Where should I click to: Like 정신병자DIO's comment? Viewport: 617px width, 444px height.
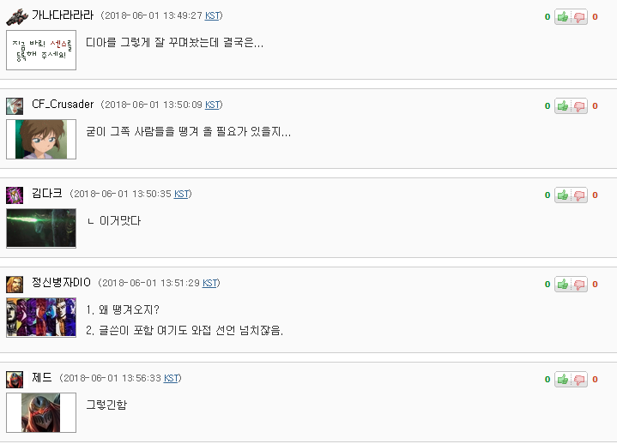(563, 284)
